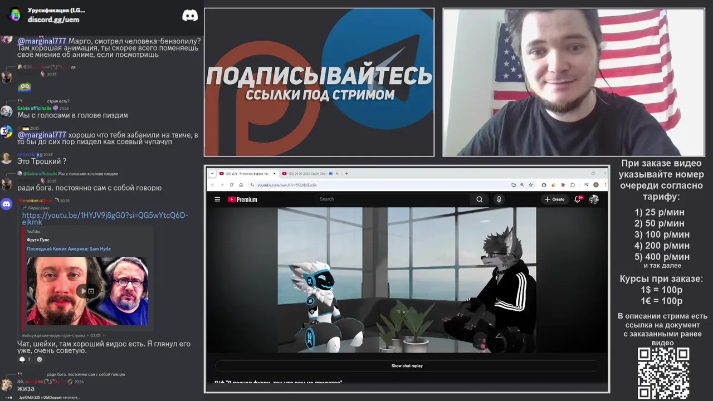This screenshot has height=401, width=713.
Task: Click install/cast icon in address bar
Action: [x=514, y=185]
